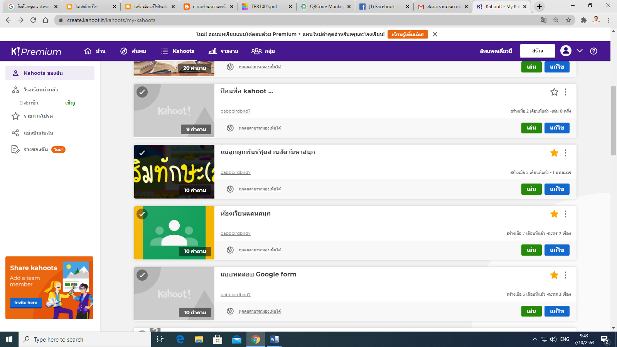Open the help question mark icon
The width and height of the screenshot is (617, 347).
click(x=593, y=51)
